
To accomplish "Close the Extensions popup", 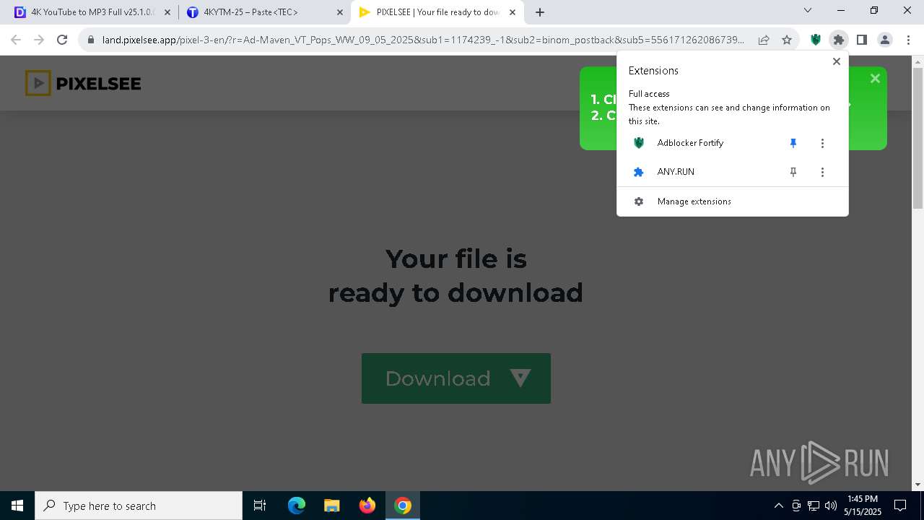I will [x=837, y=61].
